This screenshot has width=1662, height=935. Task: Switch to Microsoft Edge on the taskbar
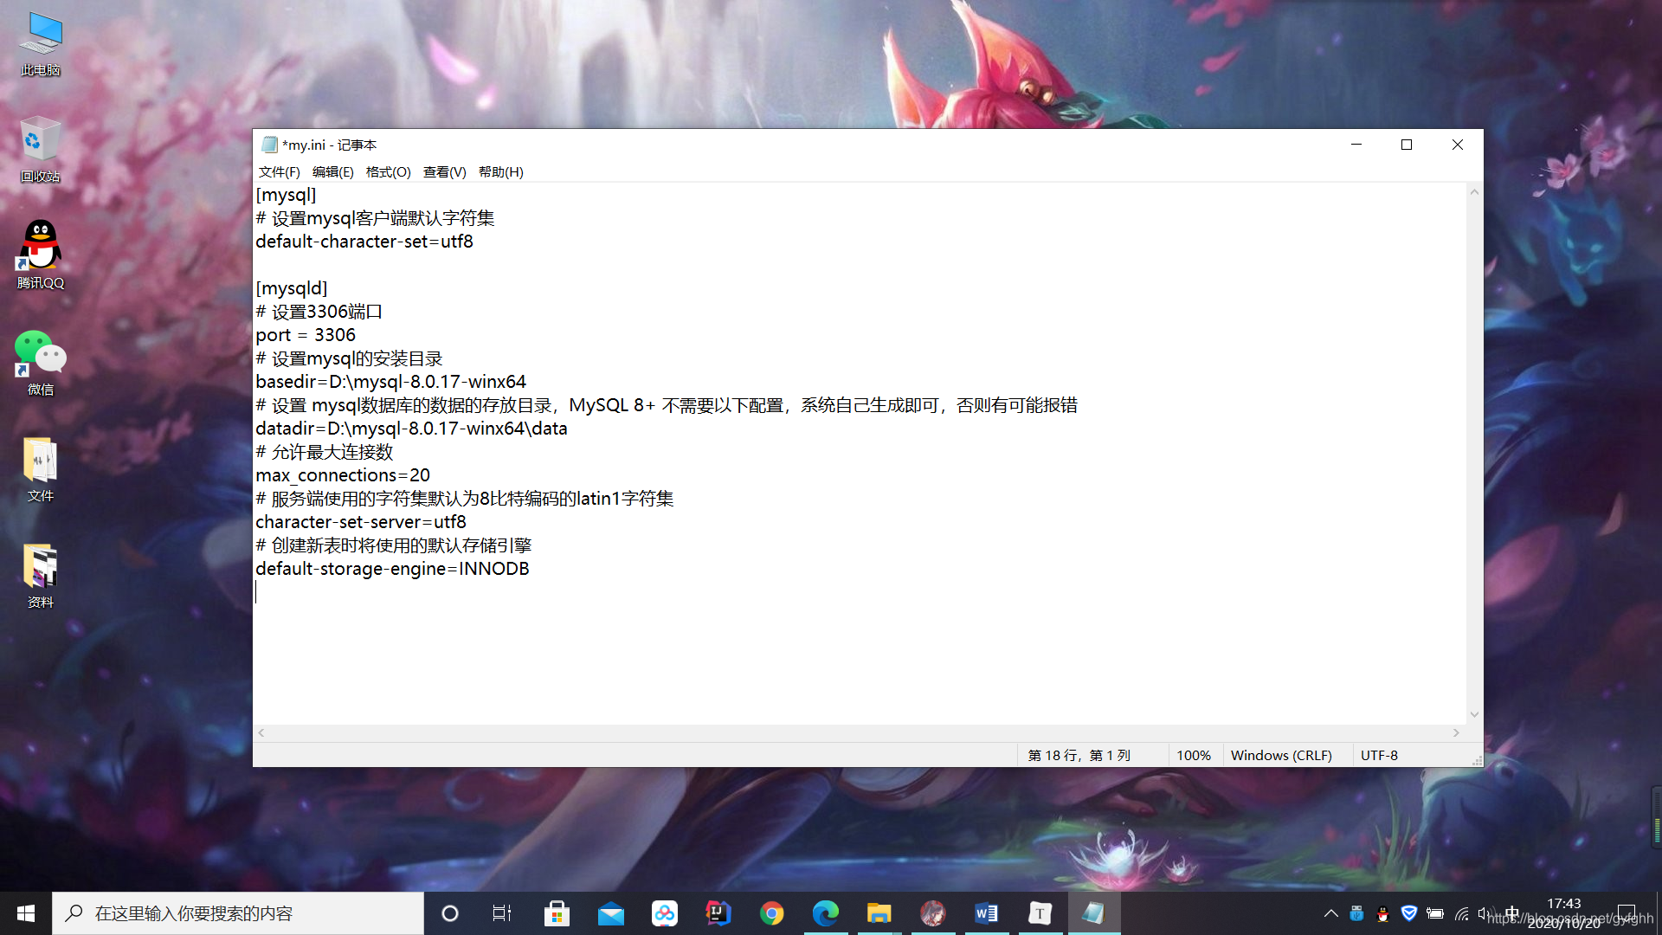pyautogui.click(x=826, y=913)
